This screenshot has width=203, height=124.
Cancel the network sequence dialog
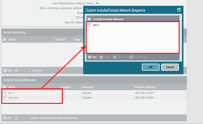click(170, 67)
